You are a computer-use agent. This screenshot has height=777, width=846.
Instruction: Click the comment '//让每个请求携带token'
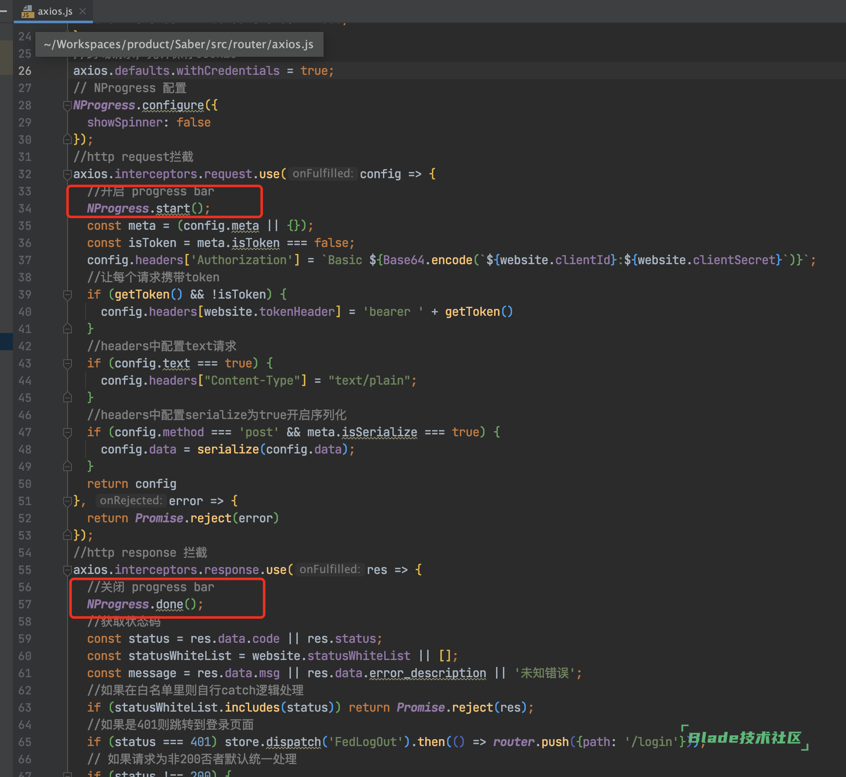(153, 277)
